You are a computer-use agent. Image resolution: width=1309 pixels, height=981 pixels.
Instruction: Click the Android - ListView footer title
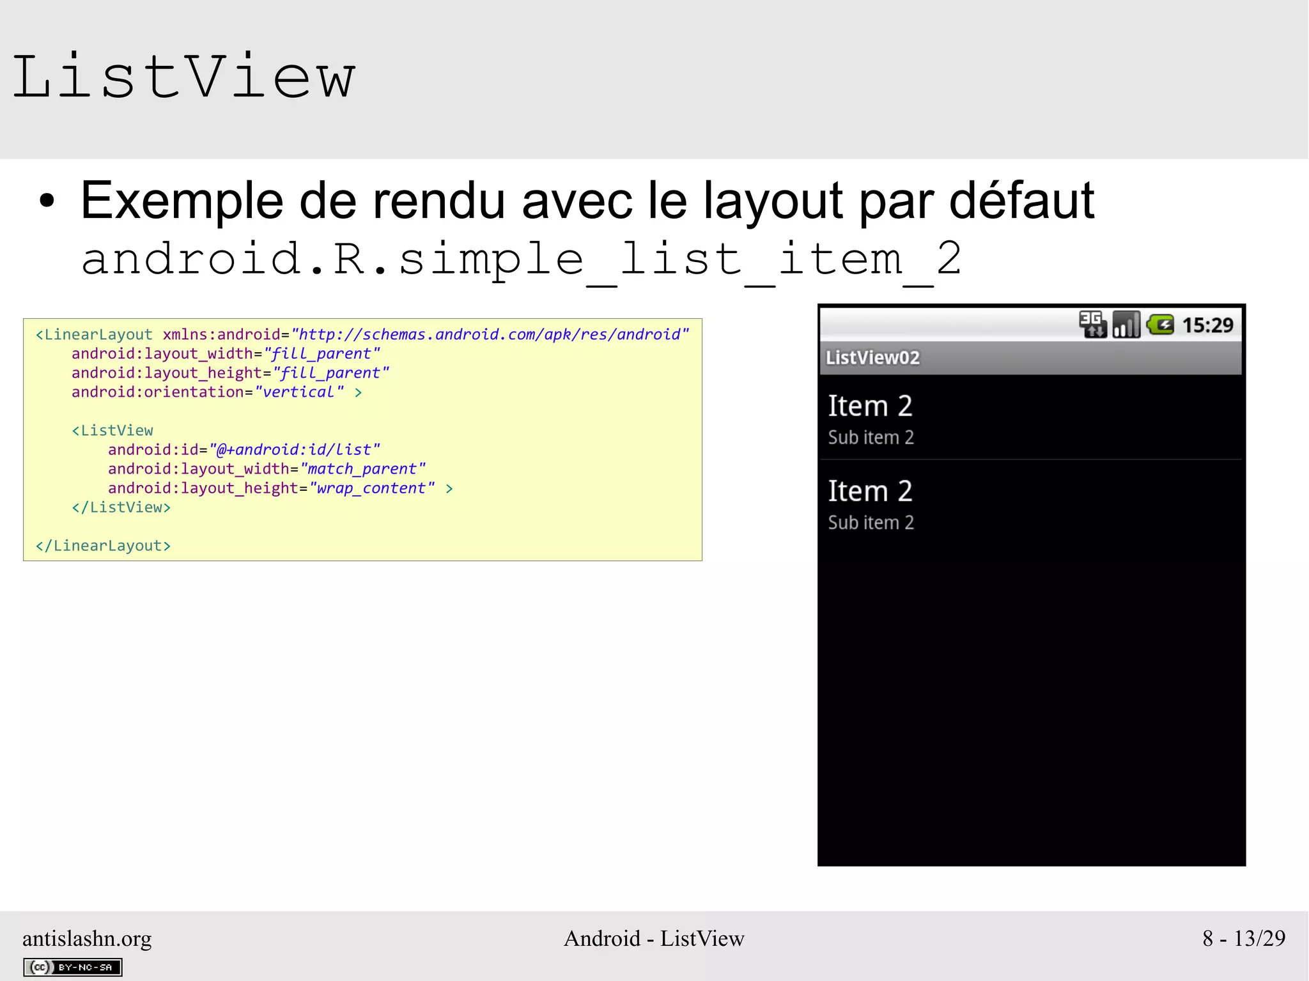(654, 938)
